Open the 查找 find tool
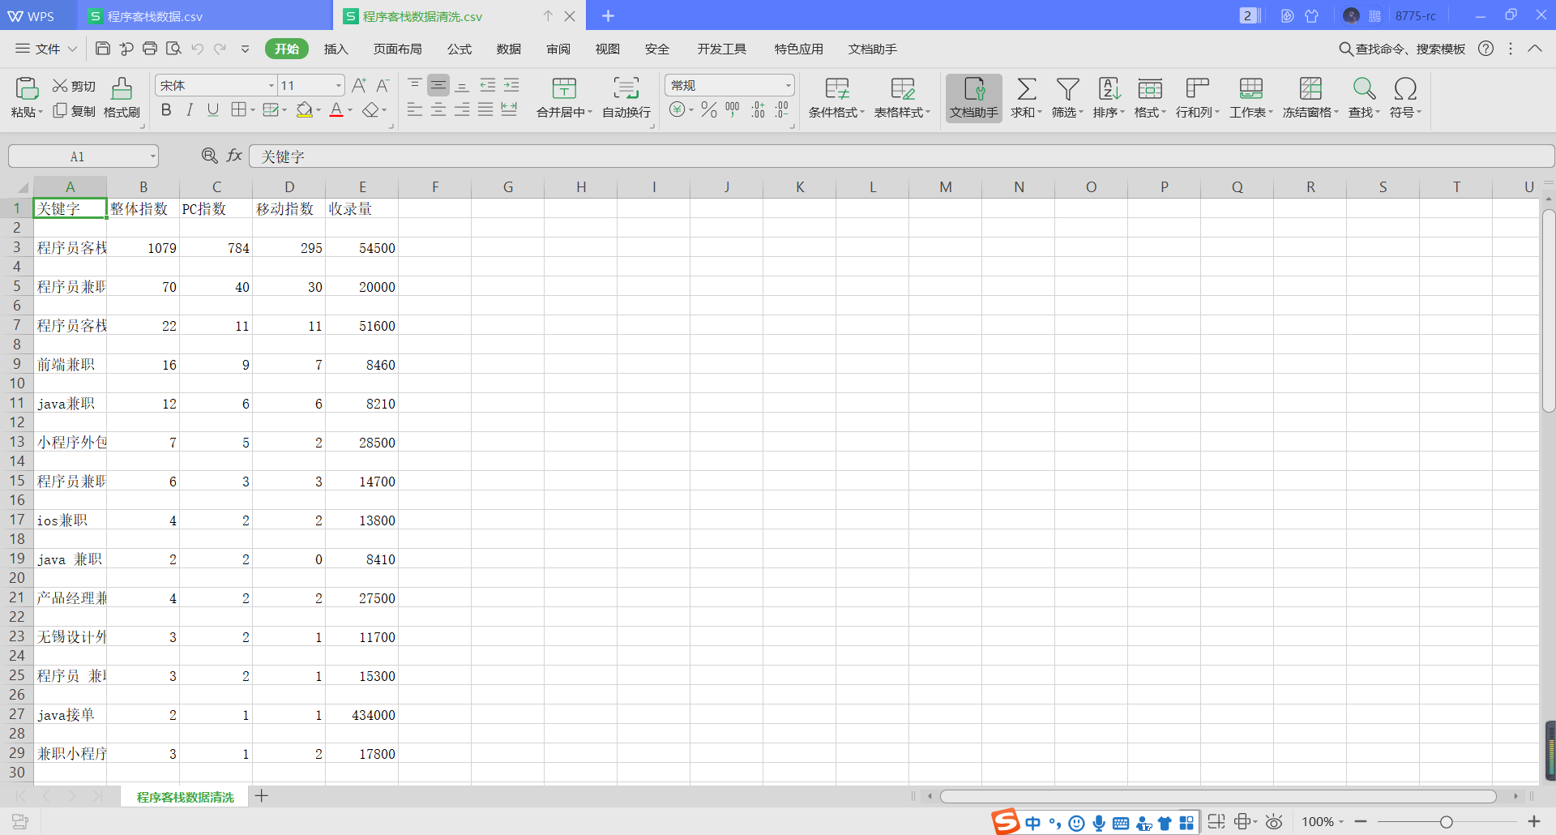This screenshot has width=1556, height=835. [1364, 97]
